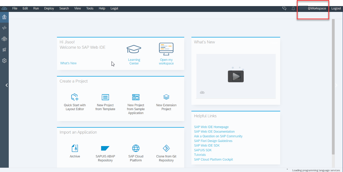Click the SAPUI5 ABAP Repository icon
343x172 pixels.
tap(105, 148)
